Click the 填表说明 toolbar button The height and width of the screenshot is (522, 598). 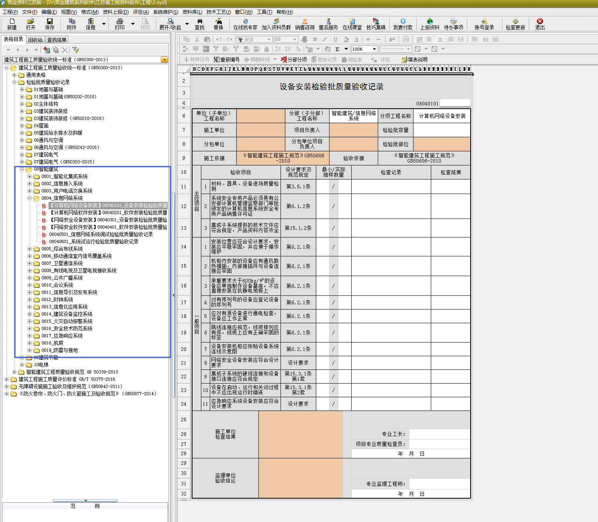(414, 60)
